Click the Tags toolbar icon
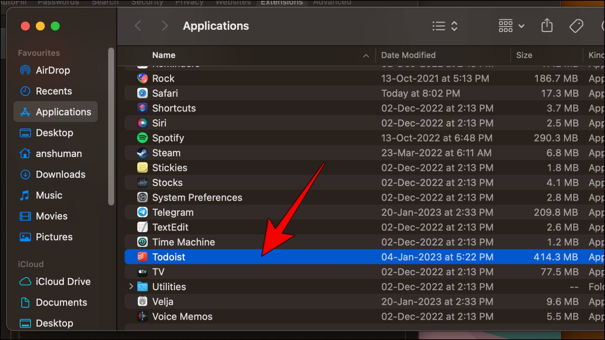Viewport: 605px width, 340px height. [576, 26]
